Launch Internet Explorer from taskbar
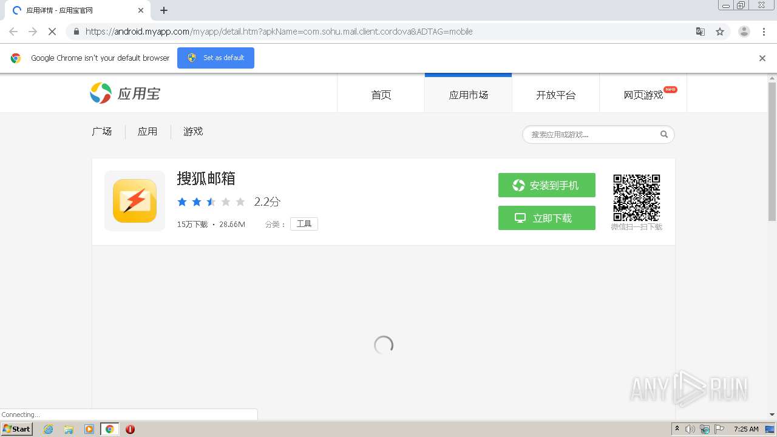 [x=49, y=429]
